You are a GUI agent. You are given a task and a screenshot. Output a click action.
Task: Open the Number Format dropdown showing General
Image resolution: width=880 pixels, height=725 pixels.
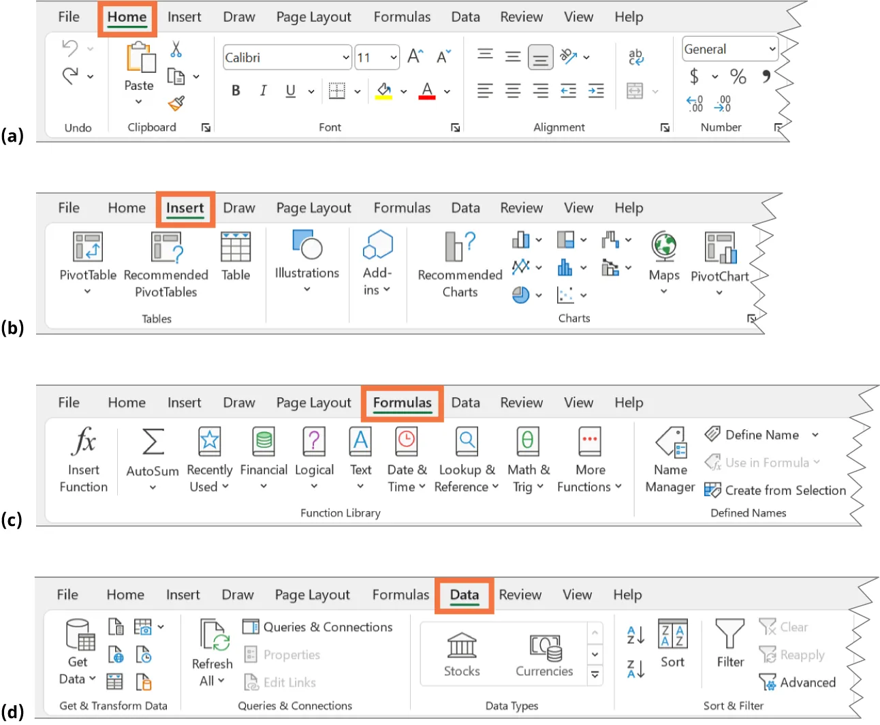click(x=729, y=48)
